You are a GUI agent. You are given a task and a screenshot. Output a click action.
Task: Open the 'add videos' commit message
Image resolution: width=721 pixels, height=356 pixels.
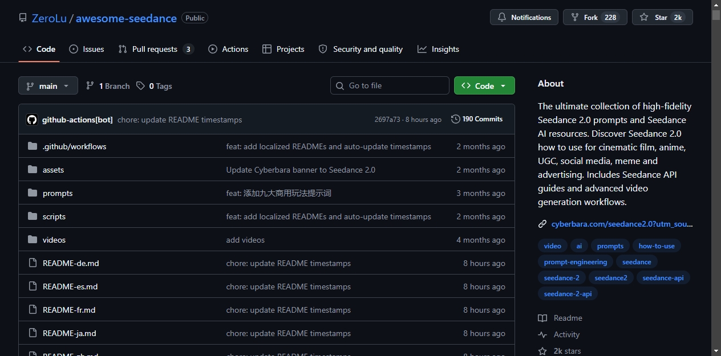click(245, 240)
